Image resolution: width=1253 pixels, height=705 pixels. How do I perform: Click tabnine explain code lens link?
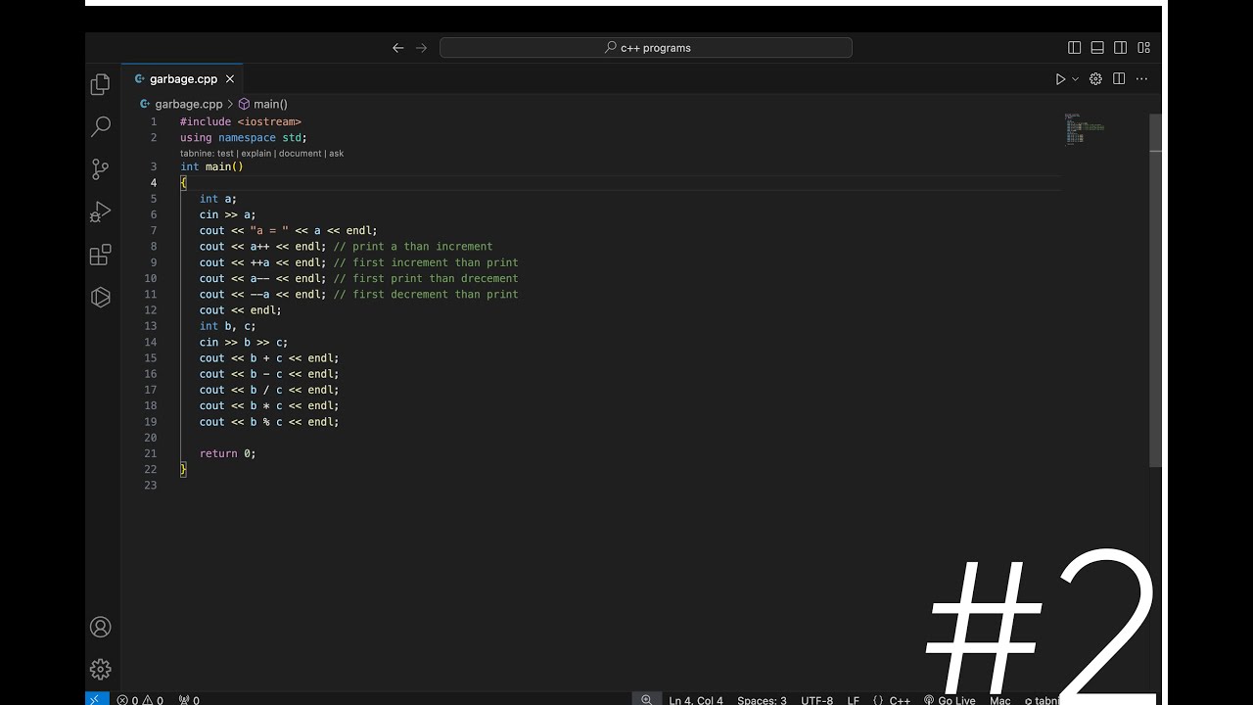[x=256, y=153]
